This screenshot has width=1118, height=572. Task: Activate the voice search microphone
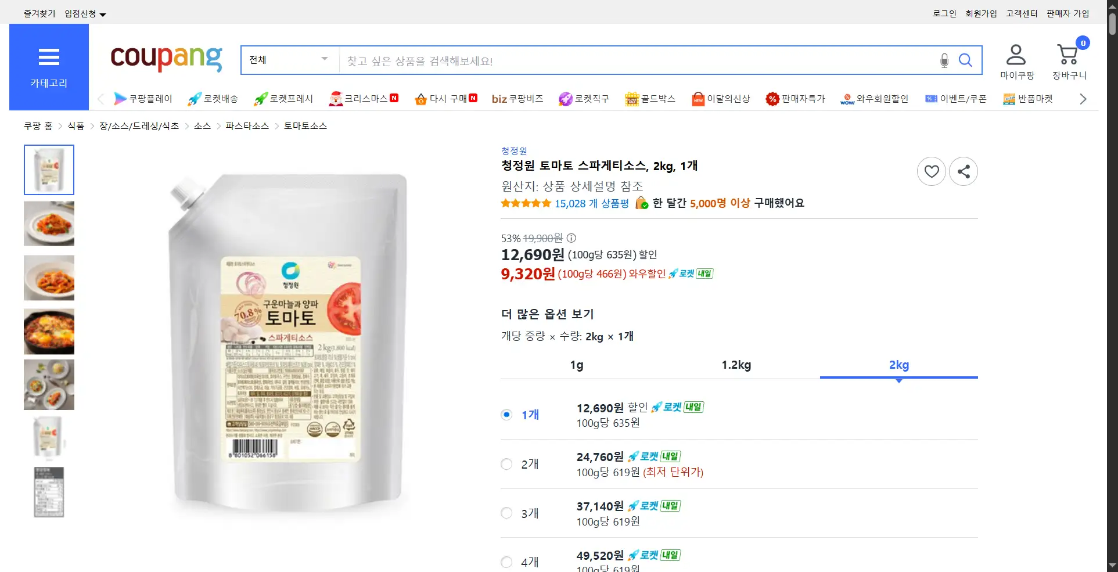click(x=944, y=60)
